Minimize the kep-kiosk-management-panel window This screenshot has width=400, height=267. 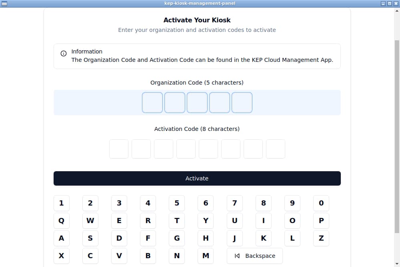[x=383, y=4]
